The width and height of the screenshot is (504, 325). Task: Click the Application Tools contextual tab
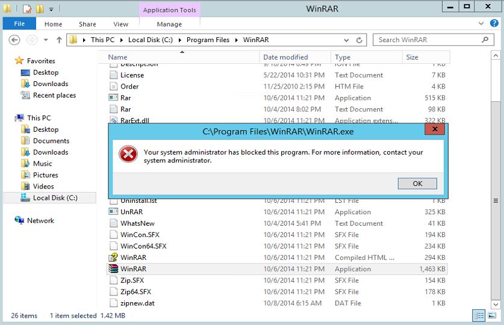169,10
